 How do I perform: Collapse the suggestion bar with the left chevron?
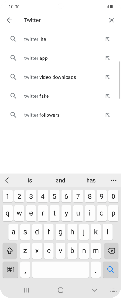[x=7, y=180]
